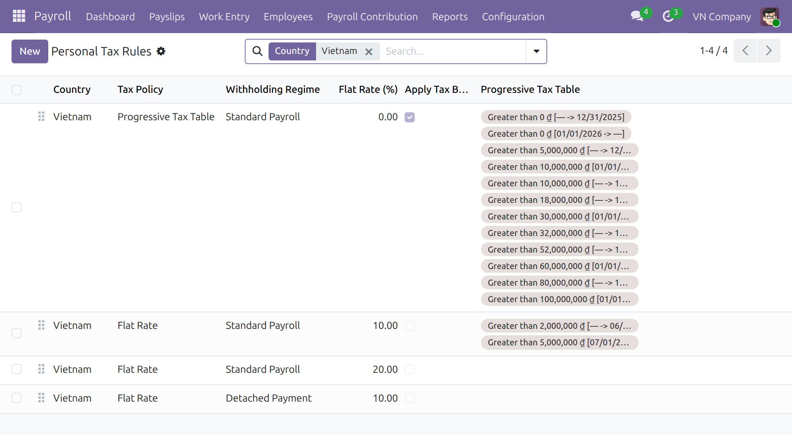
Task: Remove the Vietnam country filter facet
Action: point(369,52)
